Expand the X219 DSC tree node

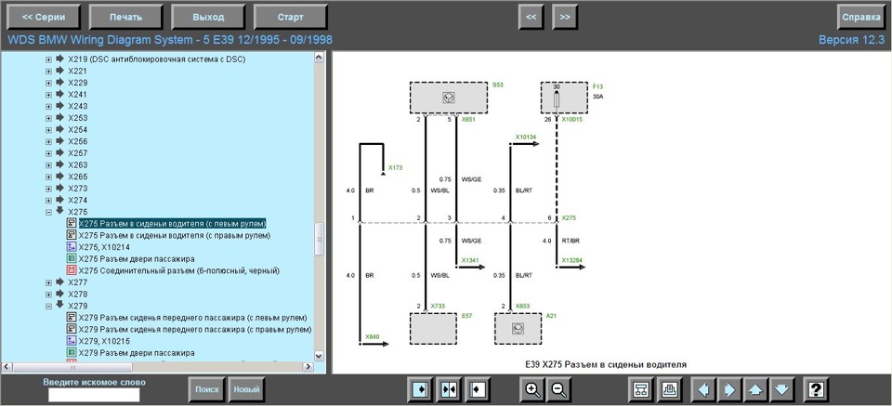[x=48, y=59]
